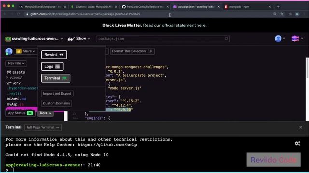Viewport: 309px width, 173px height.
Task: Click browser zoom magnifier icon
Action: point(275,14)
